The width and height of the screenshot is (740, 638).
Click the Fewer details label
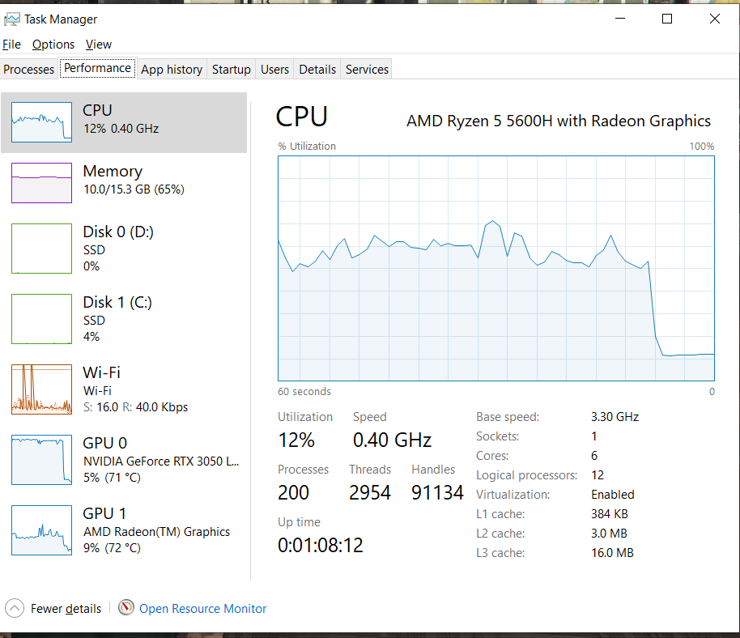[x=66, y=609]
